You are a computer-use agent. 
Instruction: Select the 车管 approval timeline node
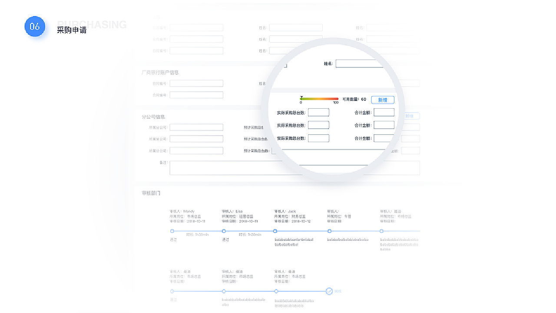(329, 231)
